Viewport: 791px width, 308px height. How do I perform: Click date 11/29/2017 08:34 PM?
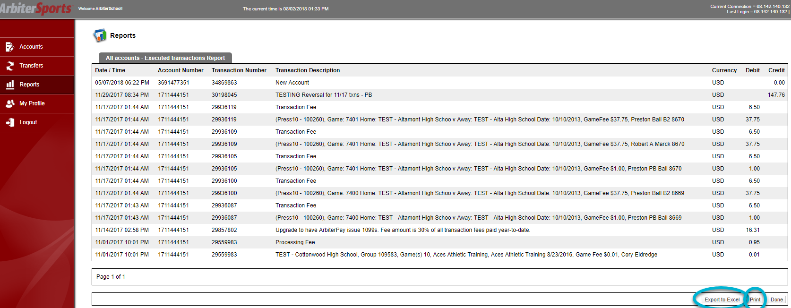tap(122, 95)
